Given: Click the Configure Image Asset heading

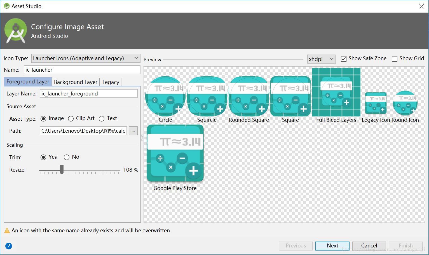Looking at the screenshot, I should click(x=67, y=27).
